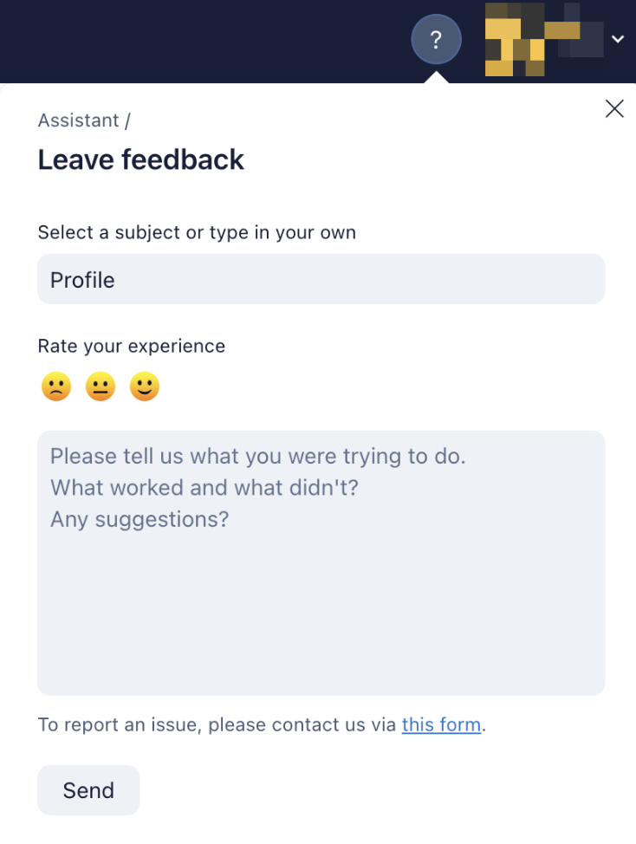This screenshot has height=844, width=636.
Task: Close the Leave feedback panel
Action: click(x=614, y=108)
